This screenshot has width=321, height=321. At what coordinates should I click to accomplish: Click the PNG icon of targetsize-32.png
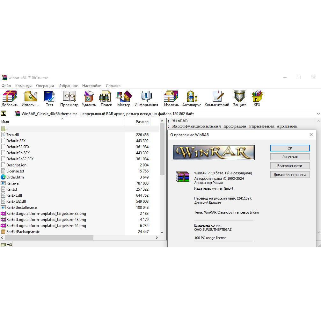coord(3,213)
